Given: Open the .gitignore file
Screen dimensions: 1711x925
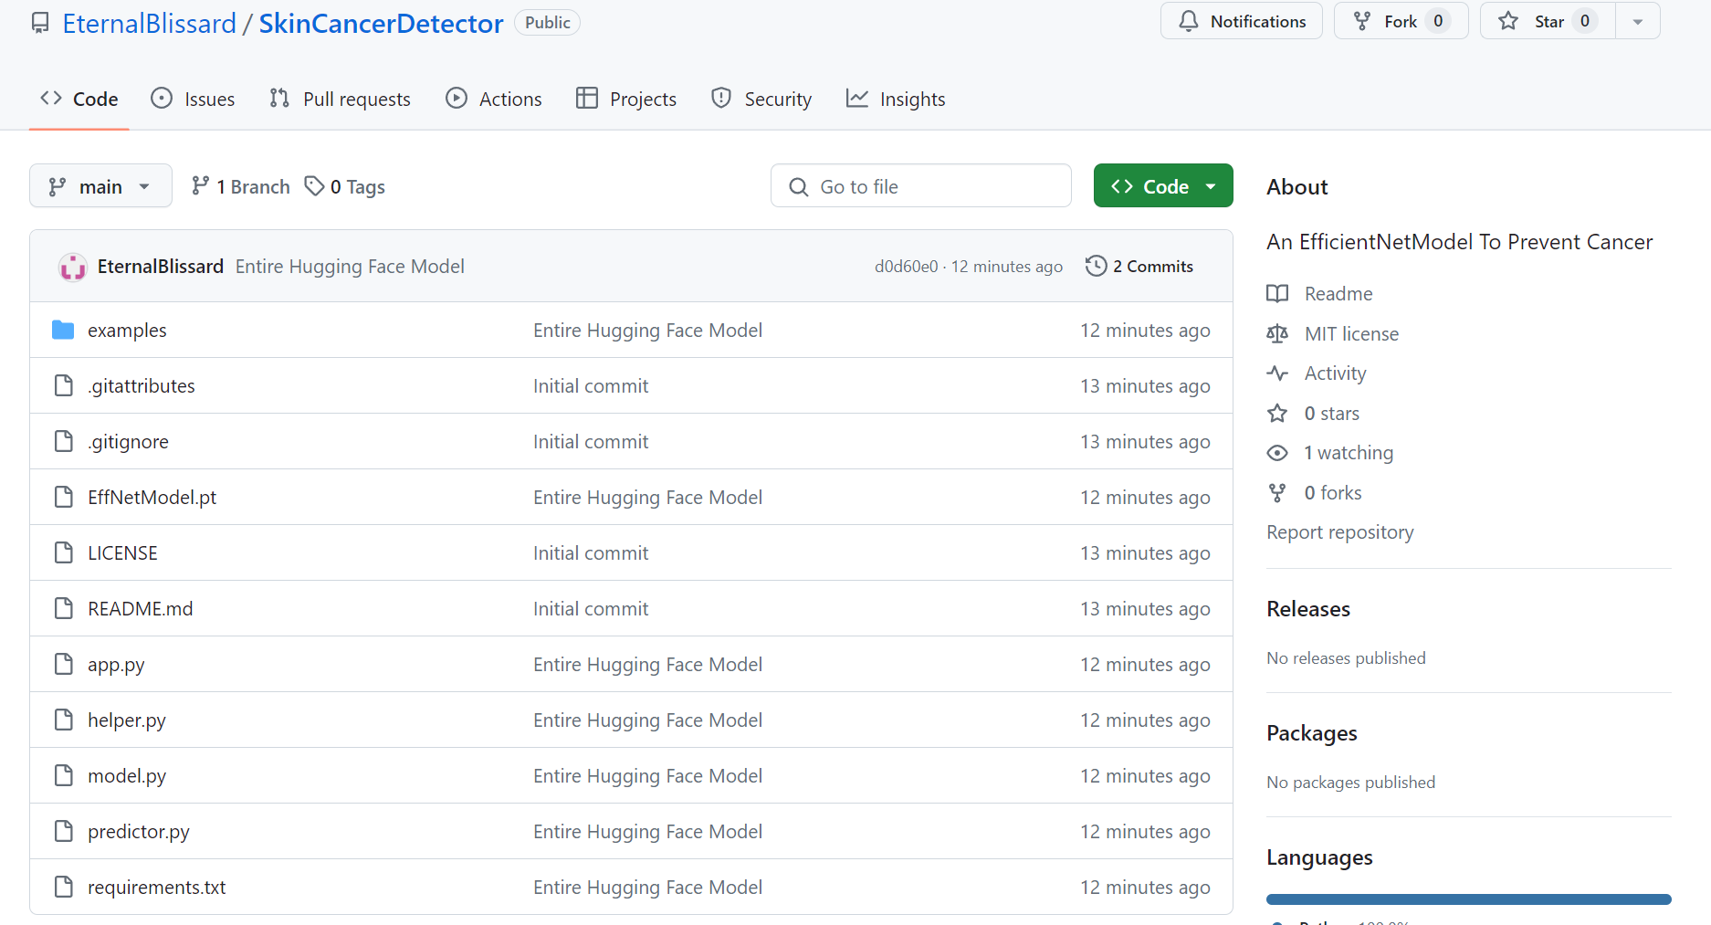Looking at the screenshot, I should pos(128,441).
